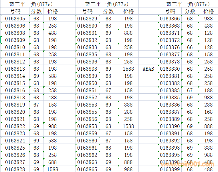The width and height of the screenshot is (218, 172).
Task: Select the cell with serial number 0163805
Action: tap(15, 19)
